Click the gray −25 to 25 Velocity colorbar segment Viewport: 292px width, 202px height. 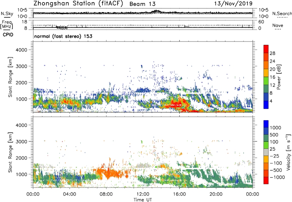pyautogui.click(x=266, y=152)
